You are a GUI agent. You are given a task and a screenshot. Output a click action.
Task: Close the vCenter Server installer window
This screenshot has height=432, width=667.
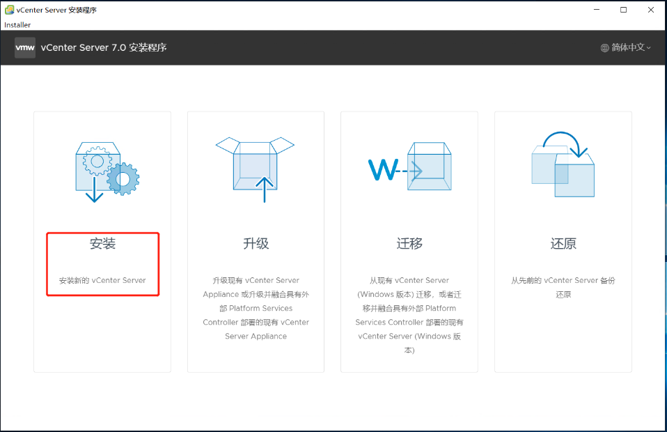point(651,10)
